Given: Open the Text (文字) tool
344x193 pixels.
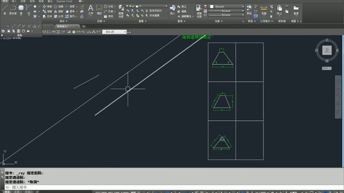Looking at the screenshot, I should pos(91,10).
